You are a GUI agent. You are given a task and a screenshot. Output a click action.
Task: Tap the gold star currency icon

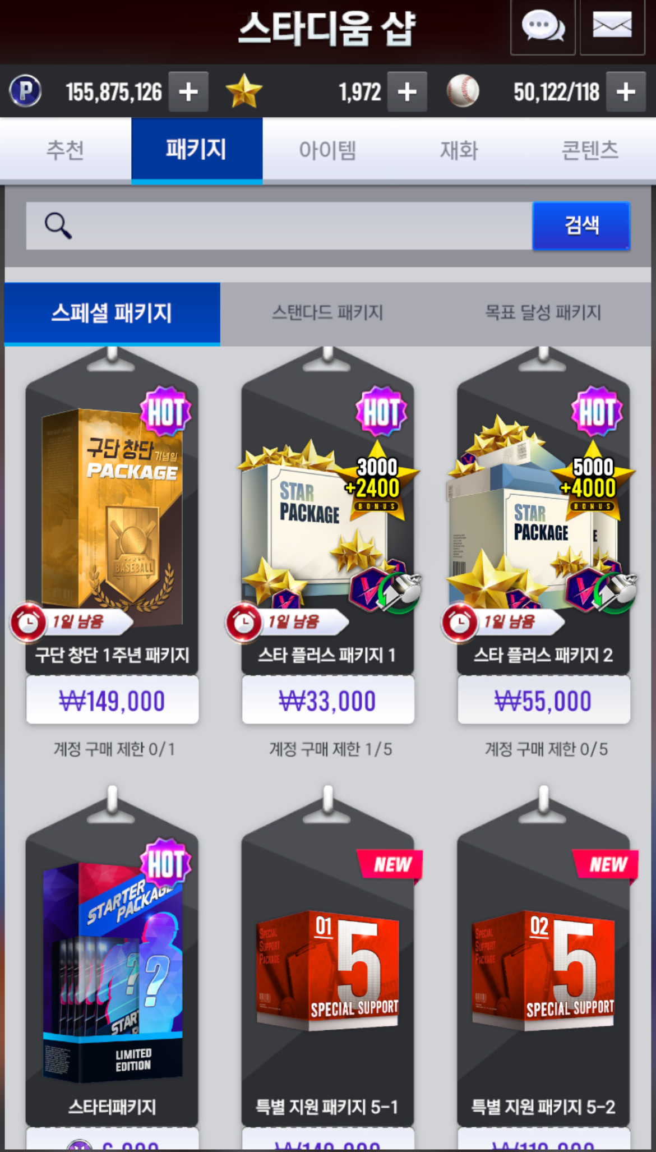point(244,91)
